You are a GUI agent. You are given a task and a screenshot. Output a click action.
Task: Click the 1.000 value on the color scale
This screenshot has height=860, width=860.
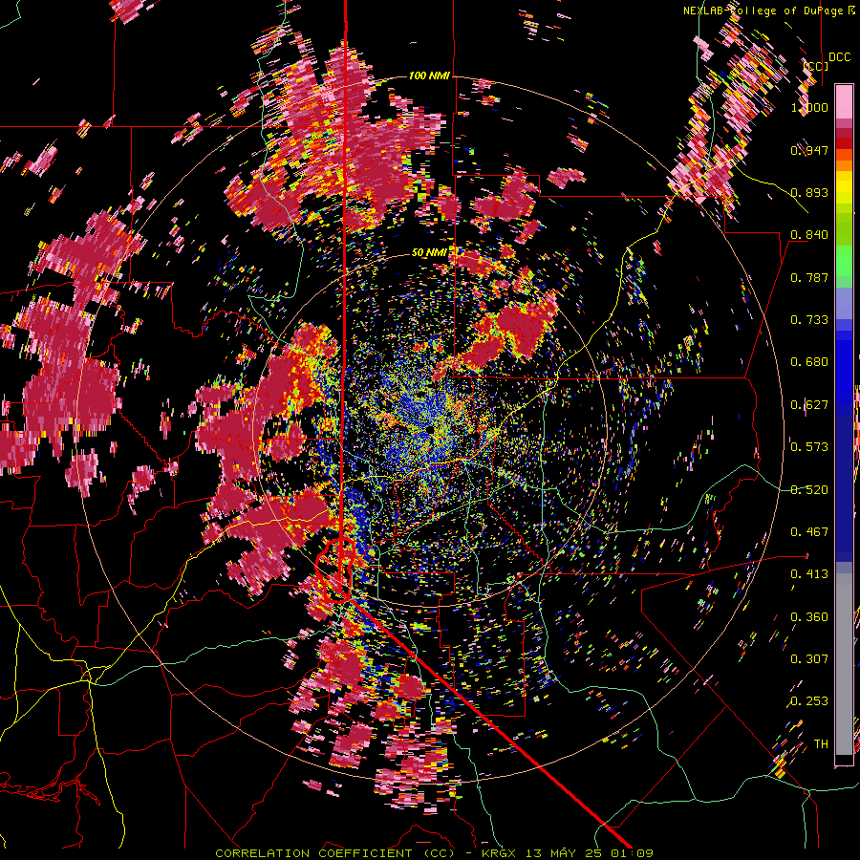point(809,107)
